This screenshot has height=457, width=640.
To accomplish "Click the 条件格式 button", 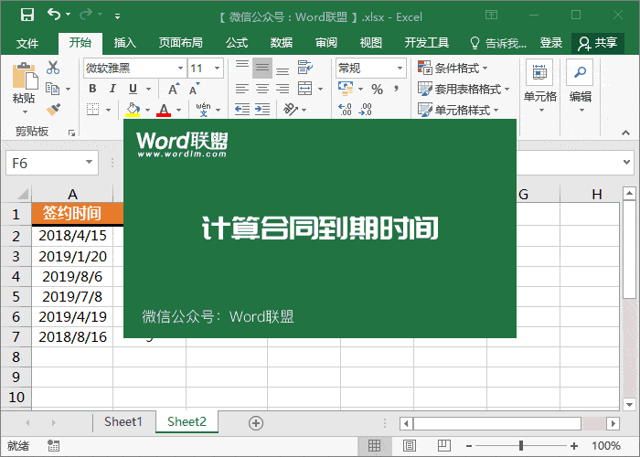I will click(453, 69).
